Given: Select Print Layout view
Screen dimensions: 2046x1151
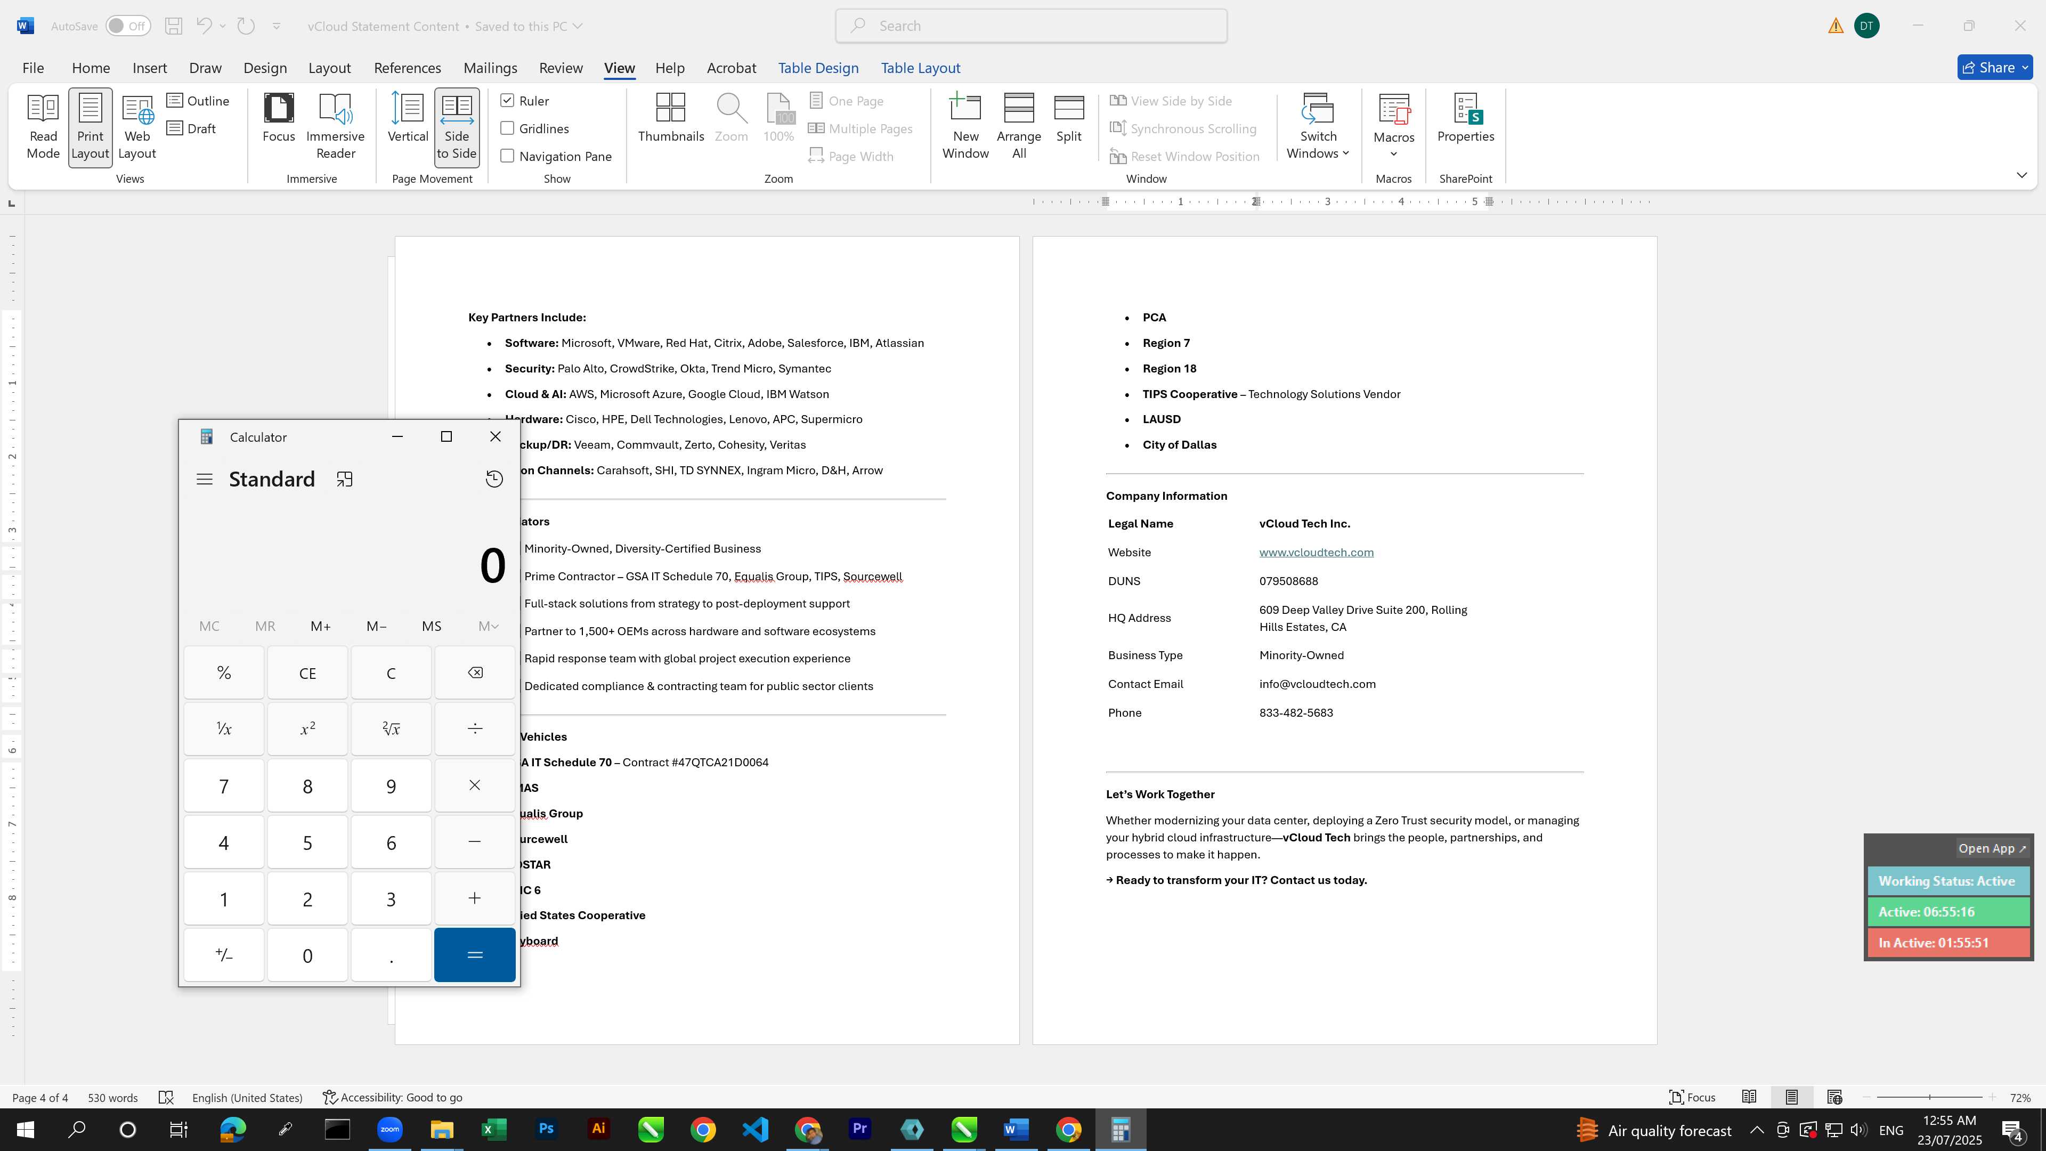Looking at the screenshot, I should pyautogui.click(x=90, y=127).
